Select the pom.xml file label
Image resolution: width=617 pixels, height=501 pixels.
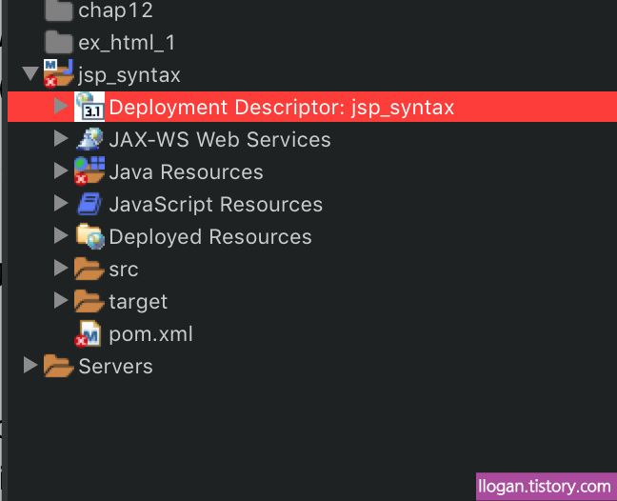coord(150,334)
